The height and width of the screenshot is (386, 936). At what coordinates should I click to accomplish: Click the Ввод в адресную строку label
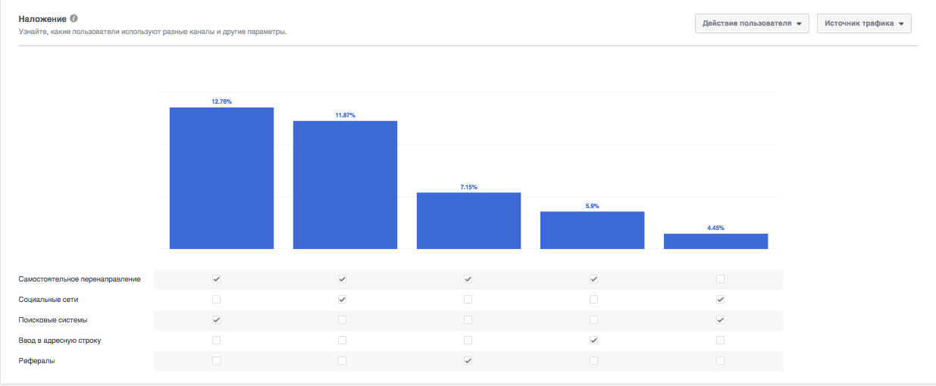click(x=60, y=341)
